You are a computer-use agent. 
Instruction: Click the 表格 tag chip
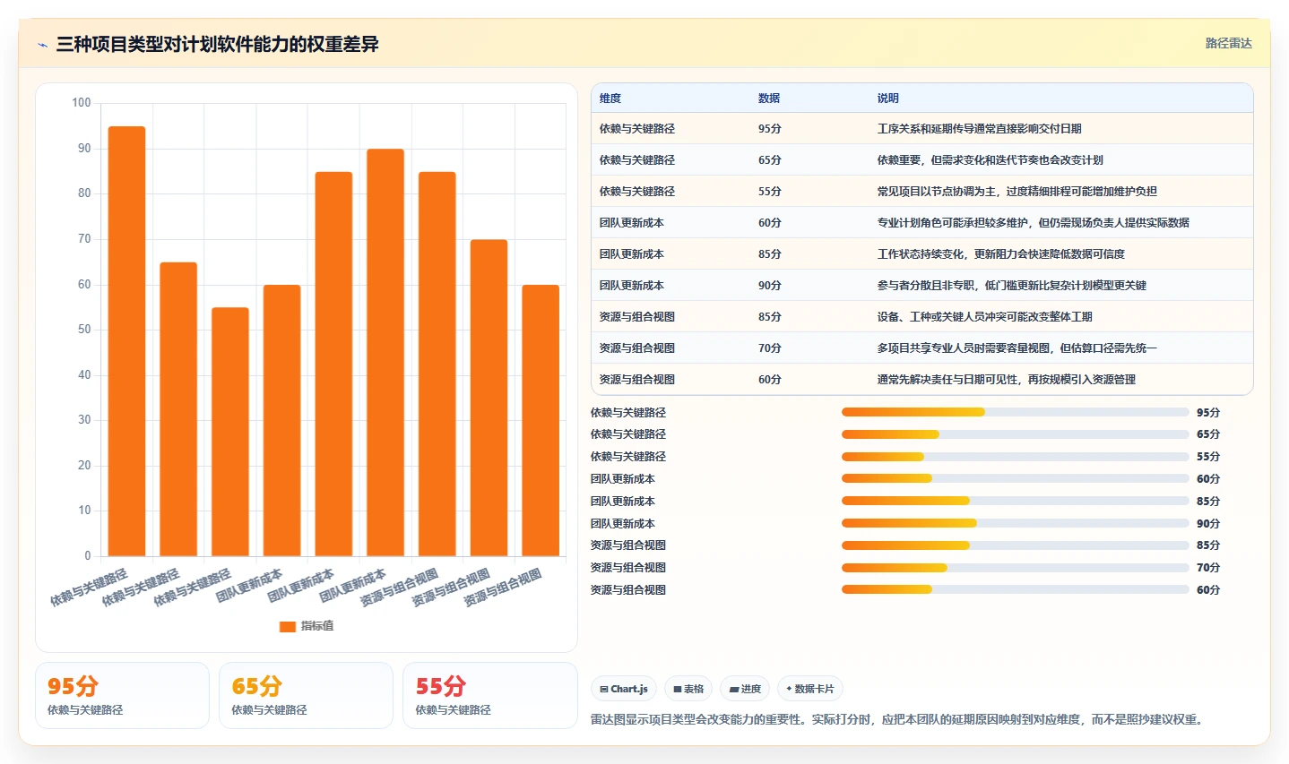[x=688, y=690]
